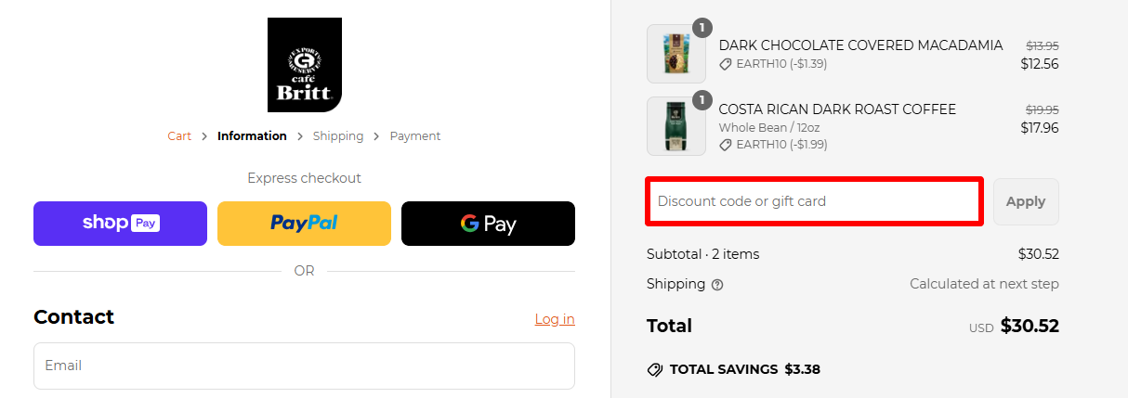Image resolution: width=1128 pixels, height=398 pixels.
Task: Go back to Cart breadcrumb
Action: click(179, 136)
